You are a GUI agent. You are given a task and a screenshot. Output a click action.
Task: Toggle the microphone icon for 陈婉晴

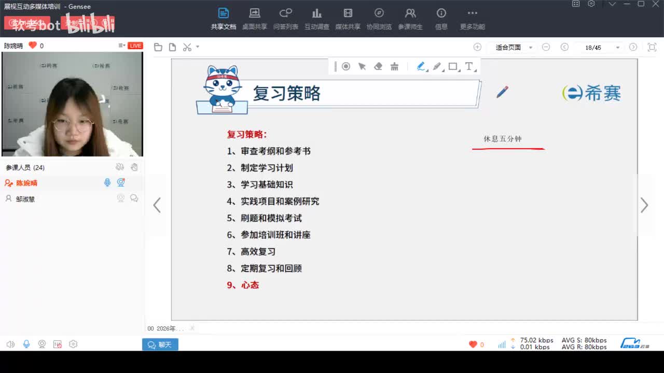[107, 182]
